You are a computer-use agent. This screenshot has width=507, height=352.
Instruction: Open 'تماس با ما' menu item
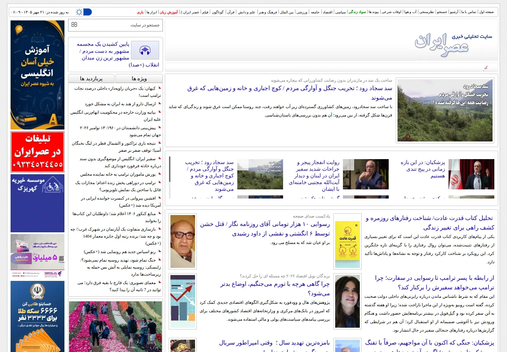coord(469,12)
